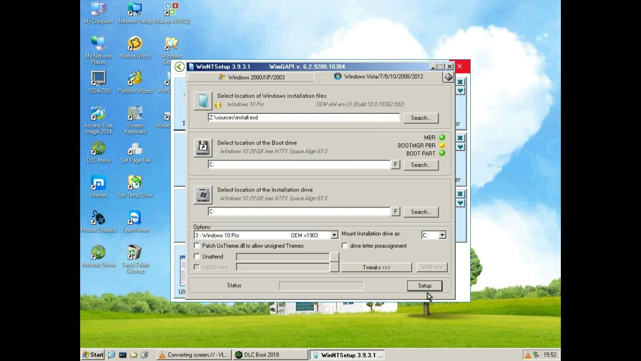Start installation with the Setup button
Image resolution: width=641 pixels, height=361 pixels.
click(425, 286)
